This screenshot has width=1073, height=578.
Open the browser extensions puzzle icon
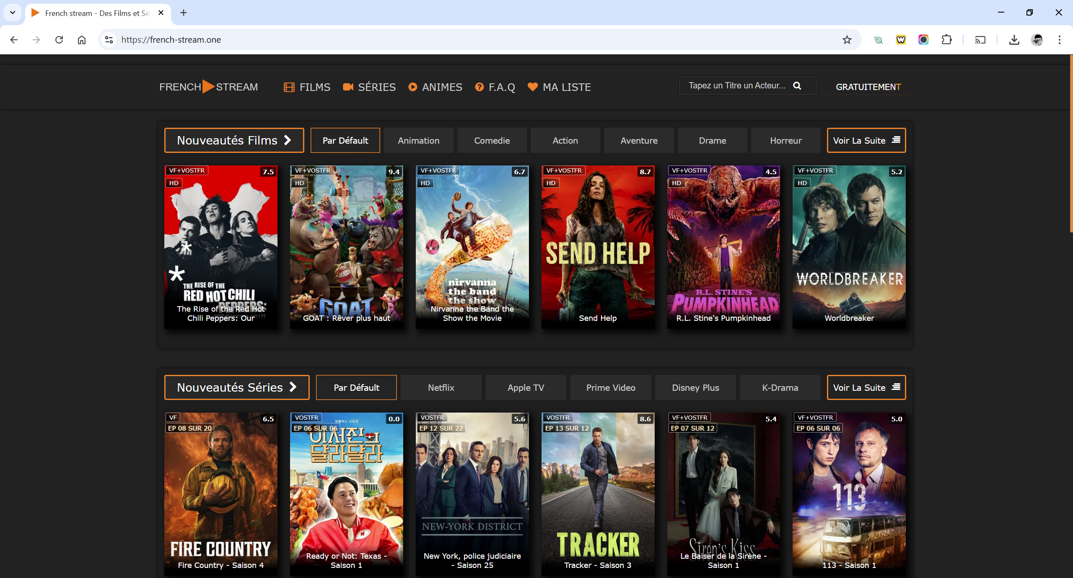pos(946,40)
